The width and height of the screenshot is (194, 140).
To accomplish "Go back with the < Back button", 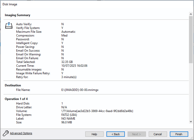I will [116, 134].
